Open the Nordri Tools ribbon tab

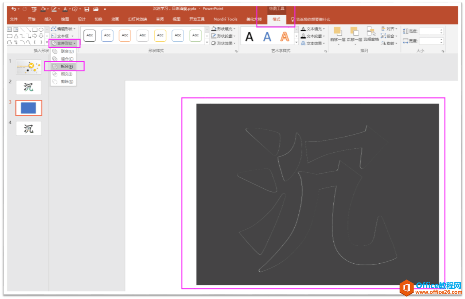(x=225, y=19)
